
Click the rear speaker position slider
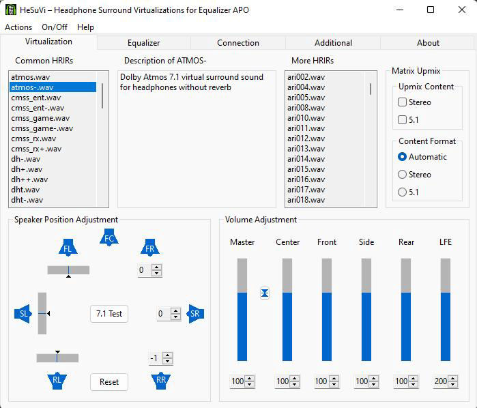click(57, 358)
